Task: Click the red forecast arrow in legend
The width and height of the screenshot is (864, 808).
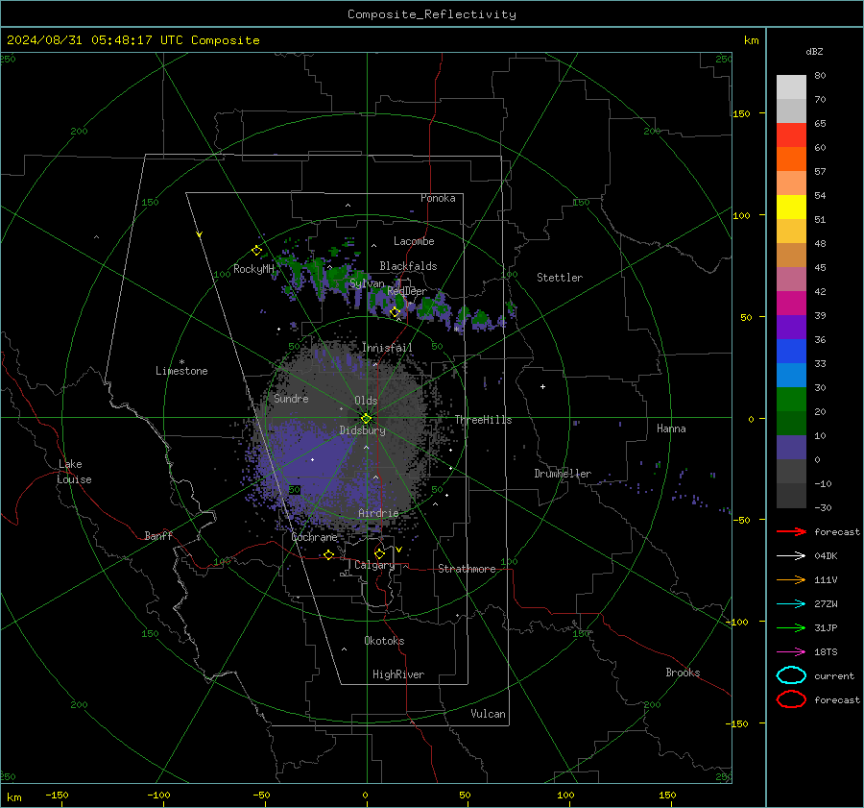Action: [791, 531]
